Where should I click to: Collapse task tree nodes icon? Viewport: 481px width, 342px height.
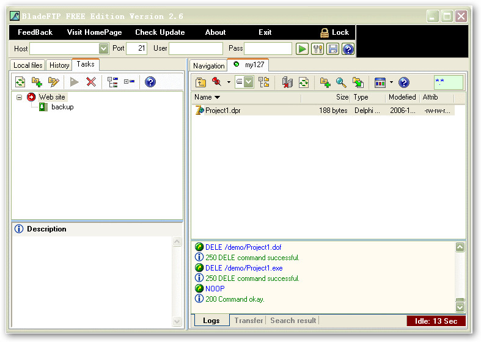click(x=129, y=81)
